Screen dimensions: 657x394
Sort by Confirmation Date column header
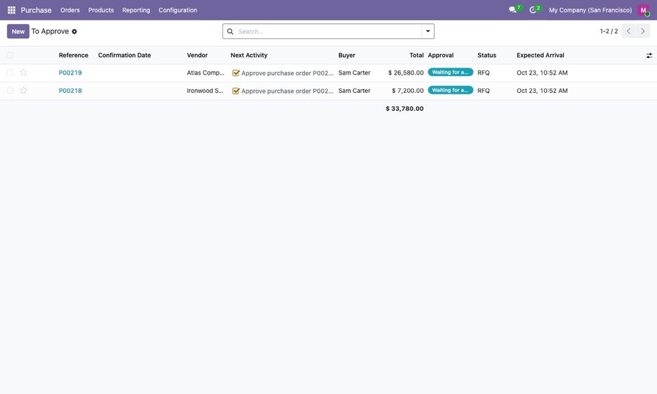[x=125, y=55]
